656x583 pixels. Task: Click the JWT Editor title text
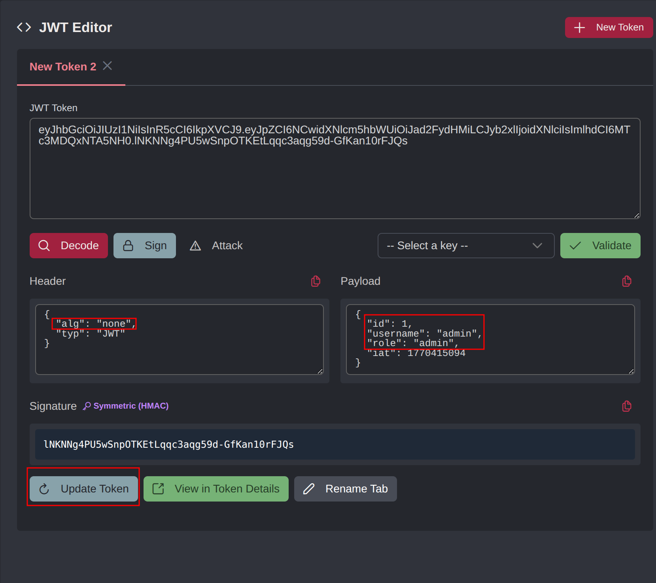[x=76, y=27]
